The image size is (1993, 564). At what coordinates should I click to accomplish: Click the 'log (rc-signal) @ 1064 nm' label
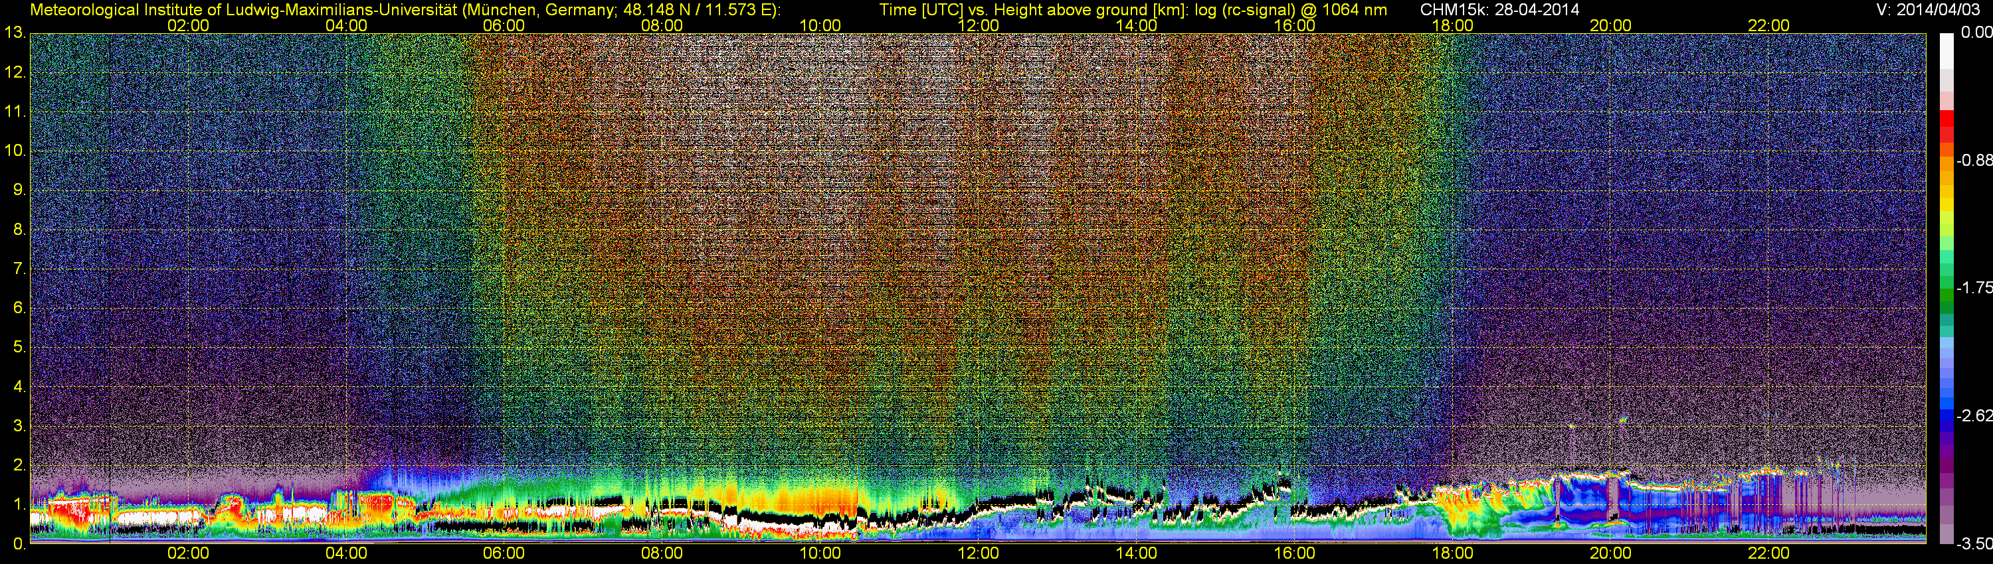click(1291, 10)
